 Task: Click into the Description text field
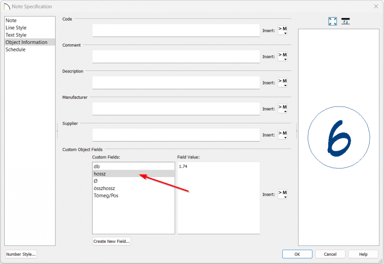176,83
